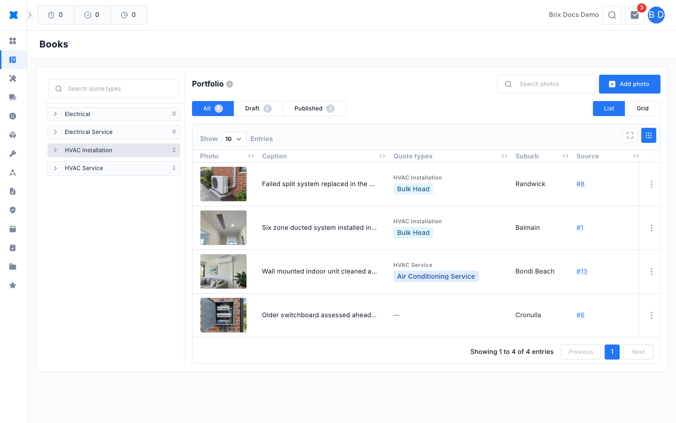Expand the Electrical quote type

(x=55, y=114)
